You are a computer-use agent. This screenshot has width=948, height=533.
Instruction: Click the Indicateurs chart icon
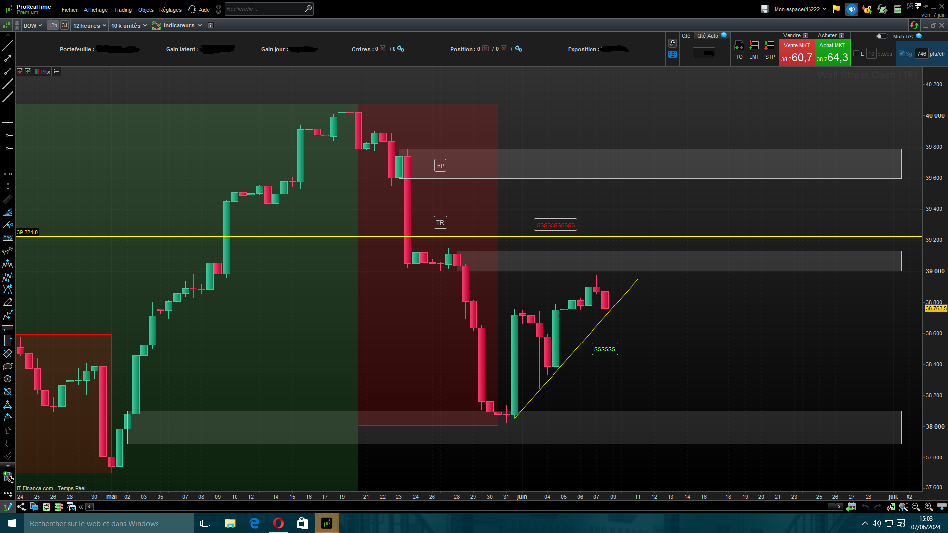157,25
